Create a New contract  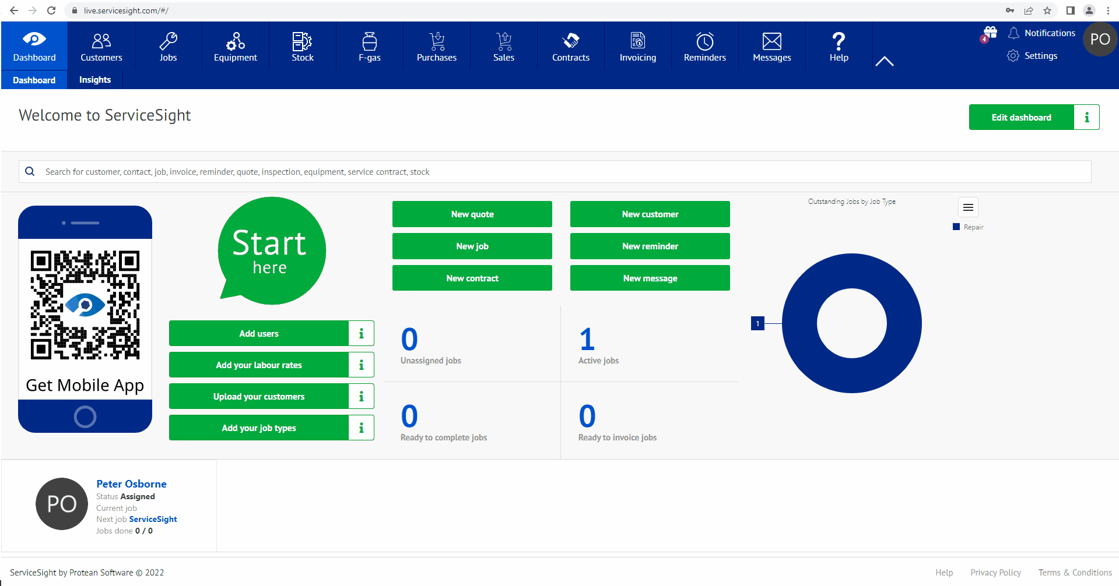[x=472, y=278]
